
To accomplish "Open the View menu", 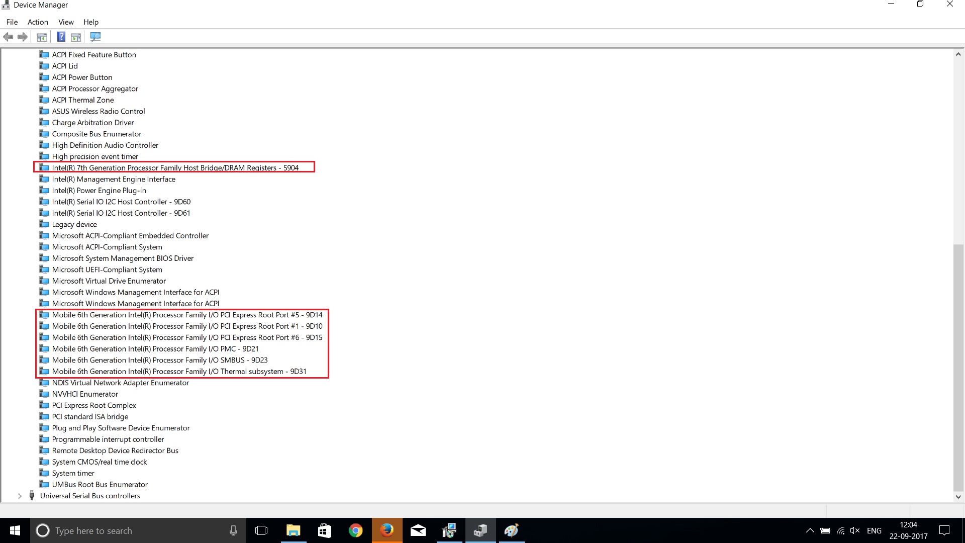I will coord(66,22).
